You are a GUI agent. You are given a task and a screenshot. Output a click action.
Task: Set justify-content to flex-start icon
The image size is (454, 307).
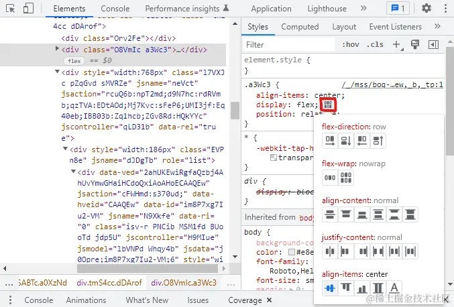pos(346,251)
